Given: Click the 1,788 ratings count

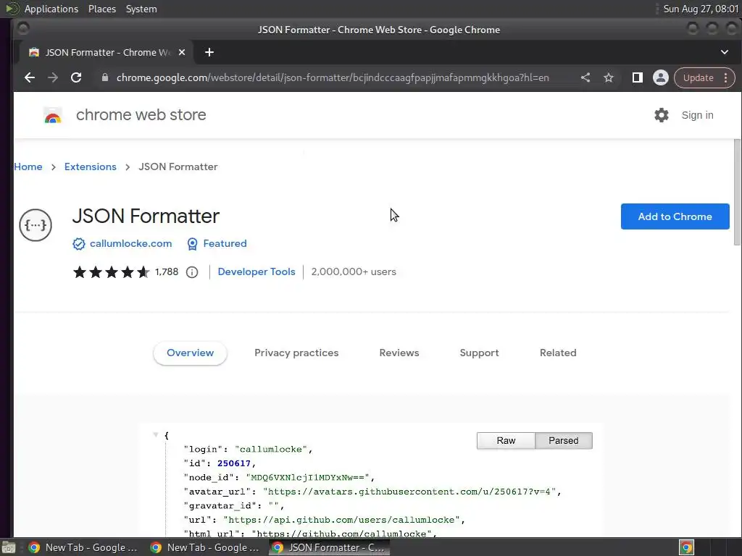Looking at the screenshot, I should pos(167,272).
